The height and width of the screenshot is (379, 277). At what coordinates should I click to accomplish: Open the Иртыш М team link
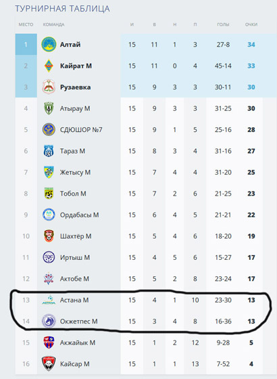tap(75, 257)
